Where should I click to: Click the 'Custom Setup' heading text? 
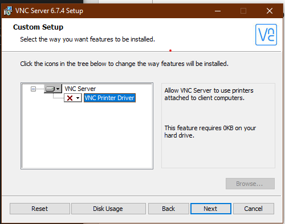(x=38, y=27)
